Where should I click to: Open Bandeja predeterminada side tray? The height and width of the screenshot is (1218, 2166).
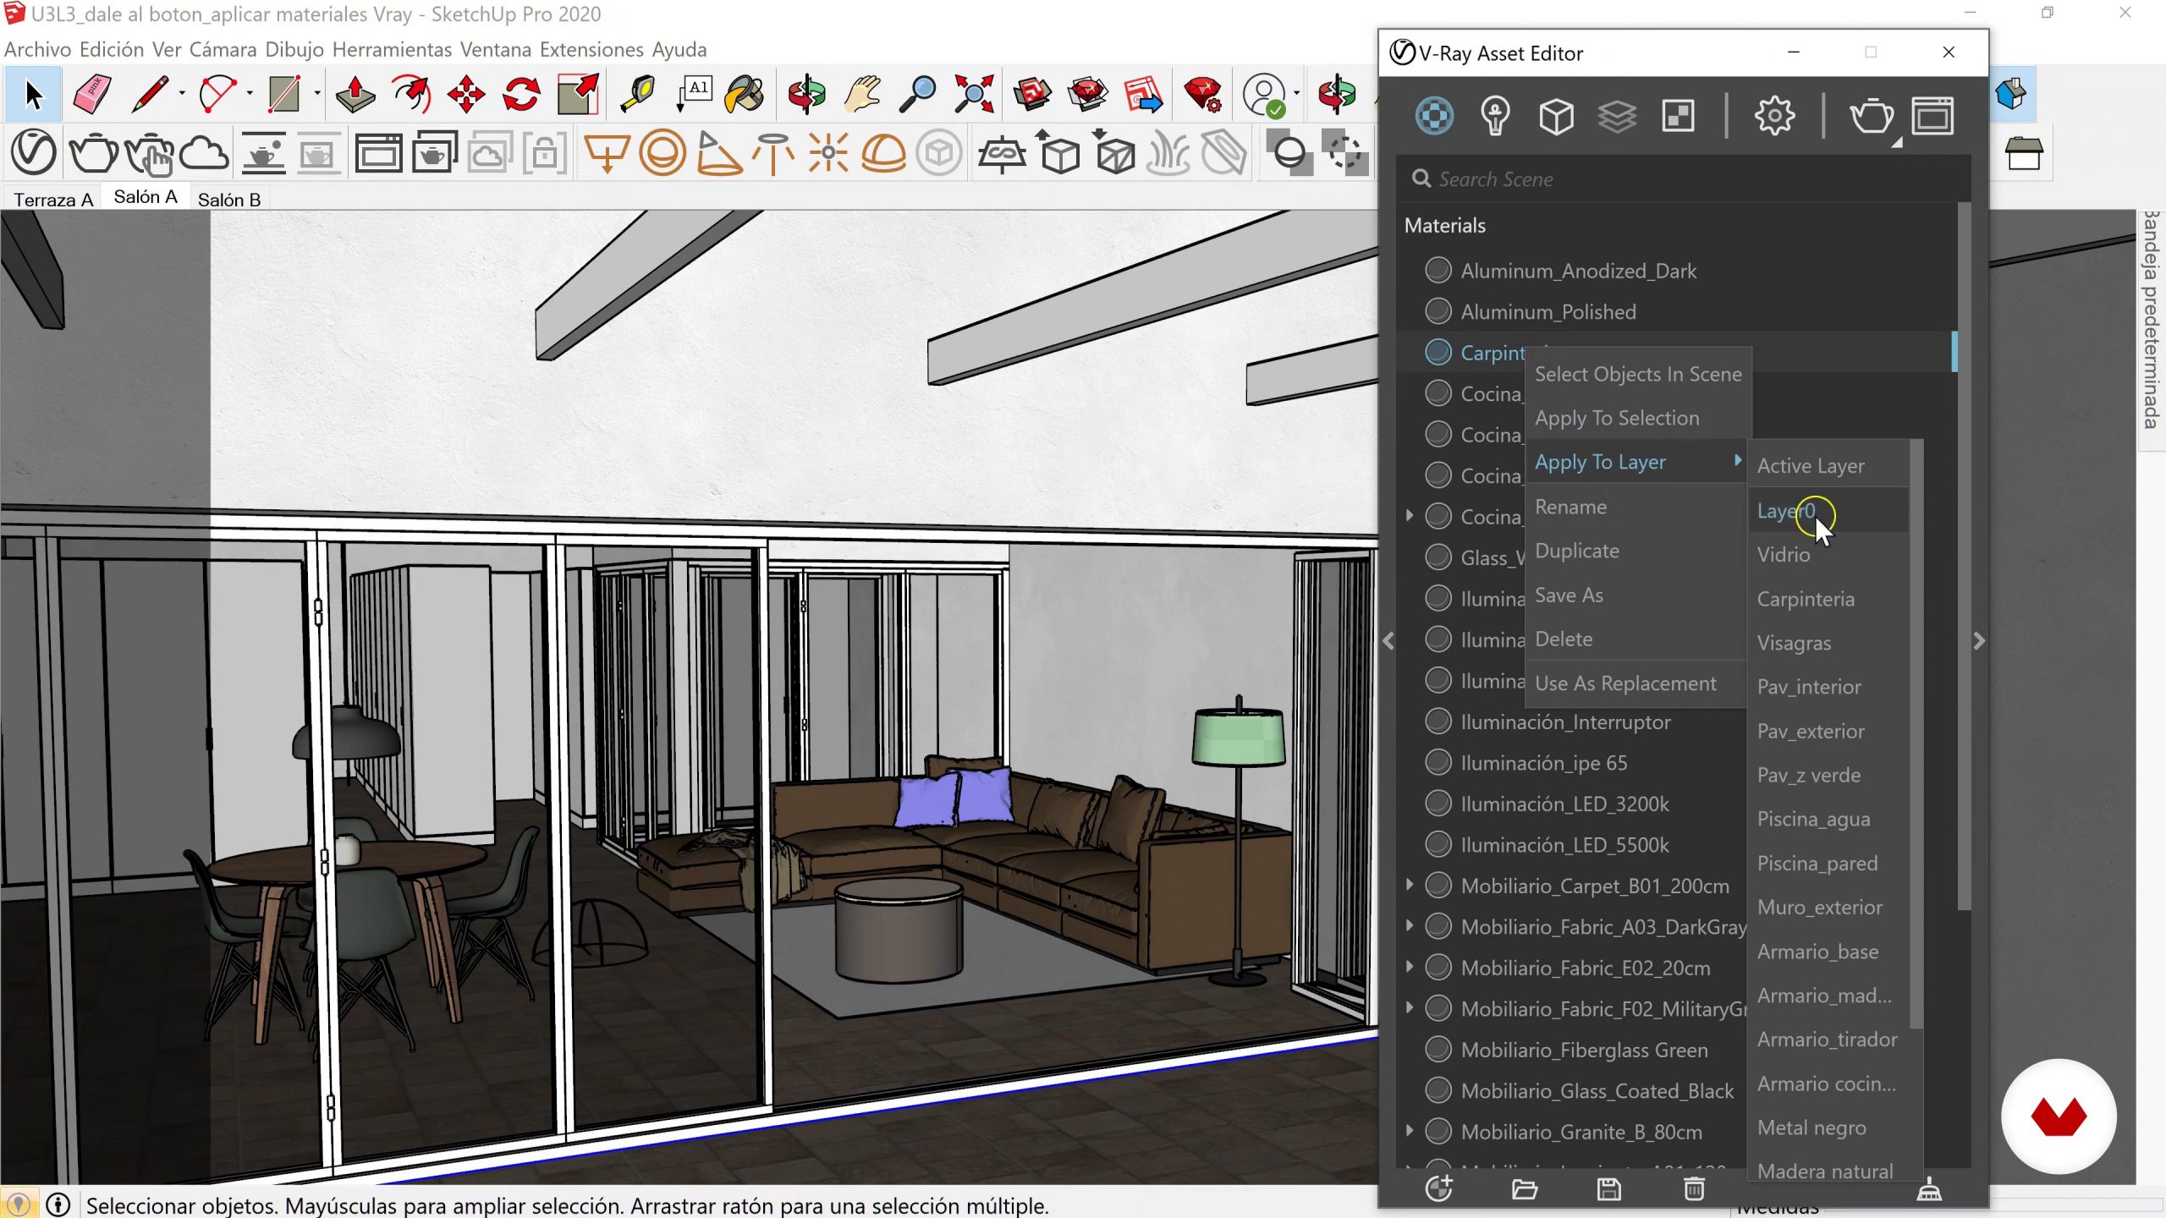pos(2151,321)
